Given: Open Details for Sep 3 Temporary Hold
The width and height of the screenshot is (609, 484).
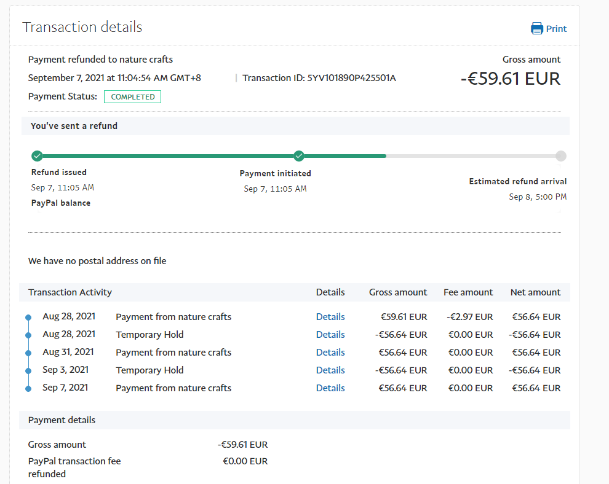Looking at the screenshot, I should pos(330,370).
